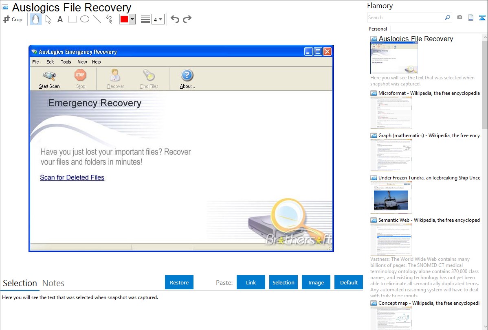Redo the last annotation

[x=187, y=19]
